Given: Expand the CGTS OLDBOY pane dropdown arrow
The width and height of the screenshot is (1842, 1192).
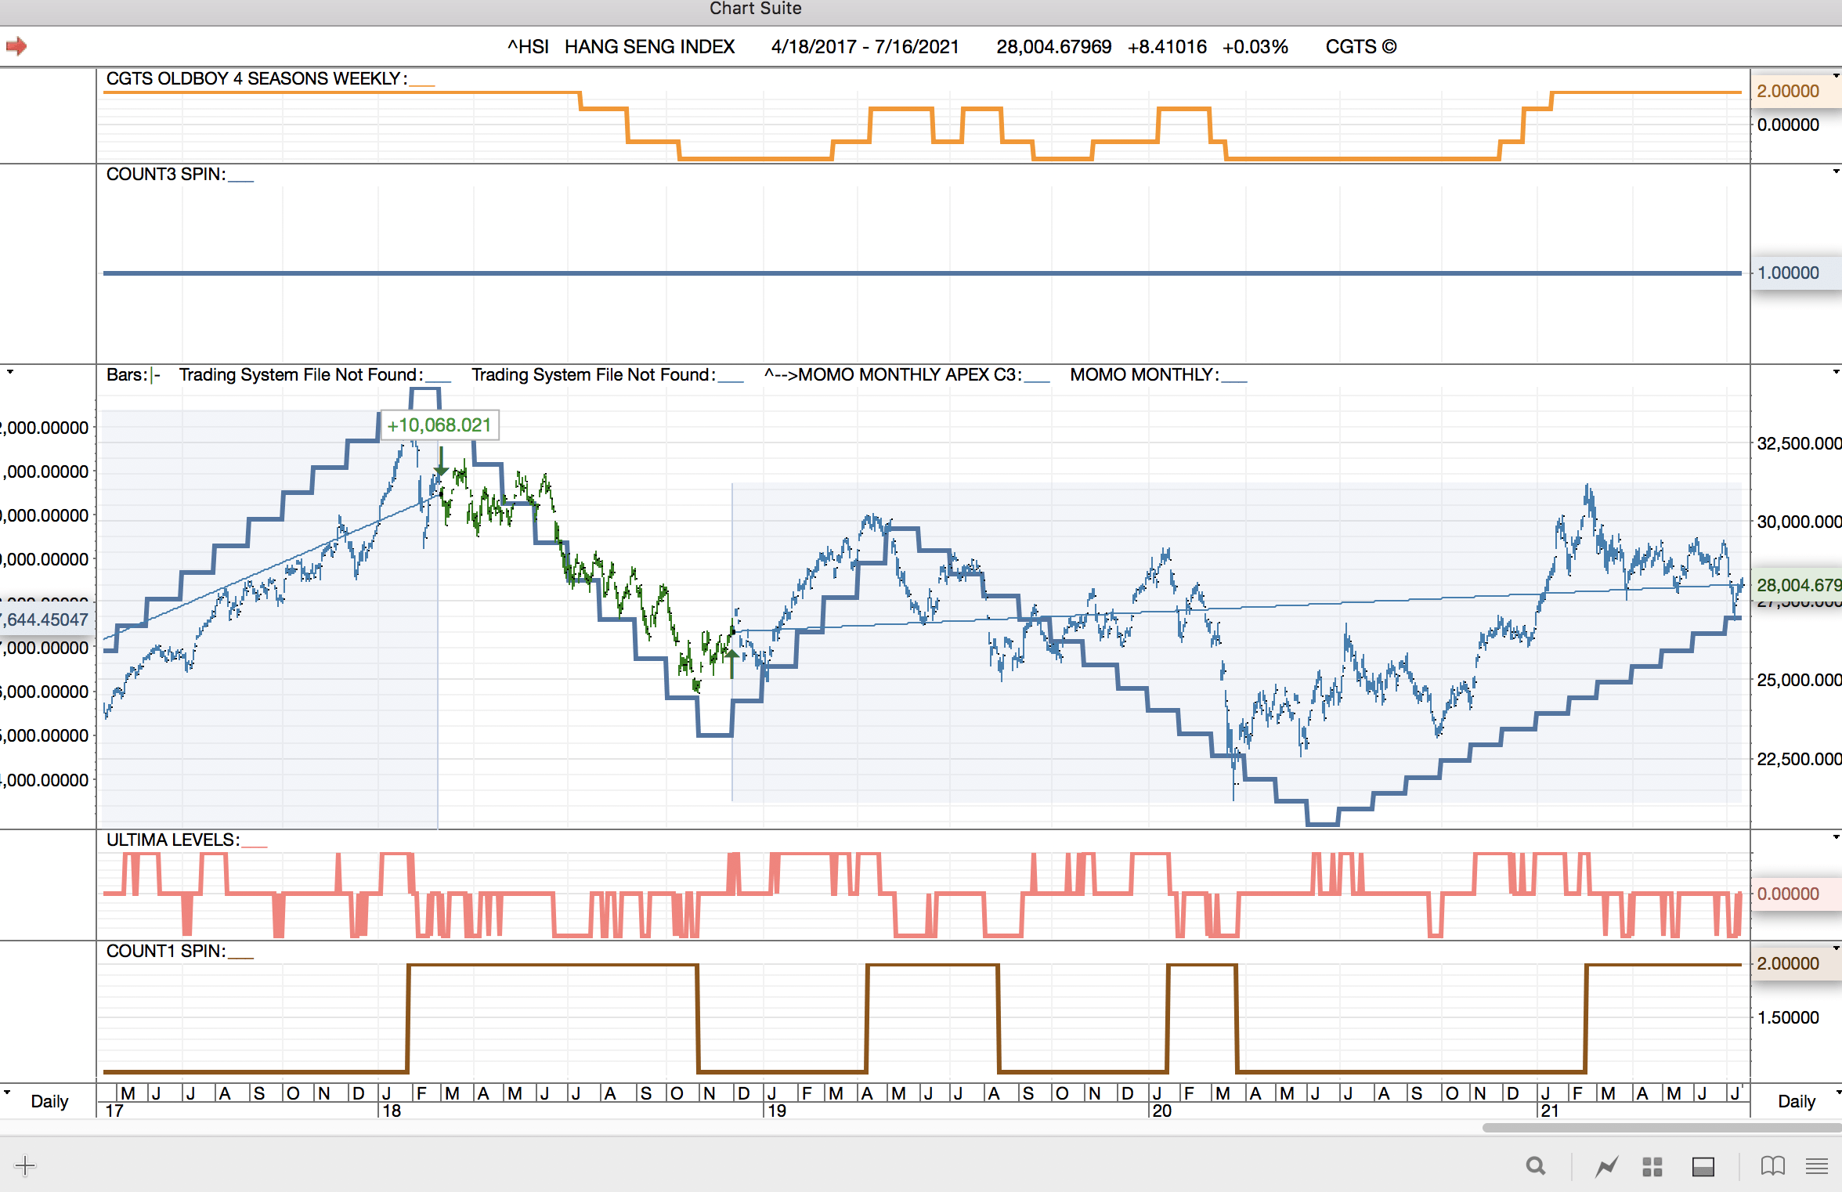Looking at the screenshot, I should click(x=1836, y=76).
